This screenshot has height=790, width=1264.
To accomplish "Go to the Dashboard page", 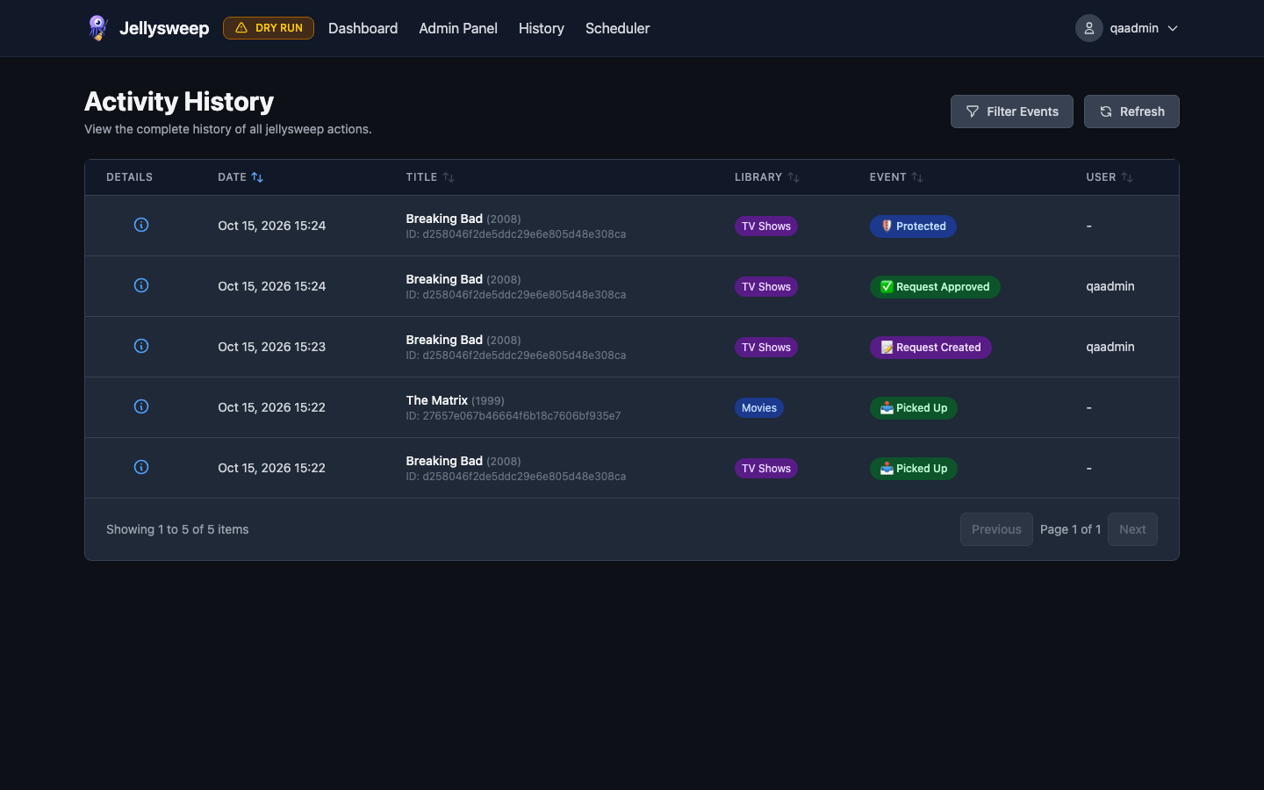I will coord(363,28).
